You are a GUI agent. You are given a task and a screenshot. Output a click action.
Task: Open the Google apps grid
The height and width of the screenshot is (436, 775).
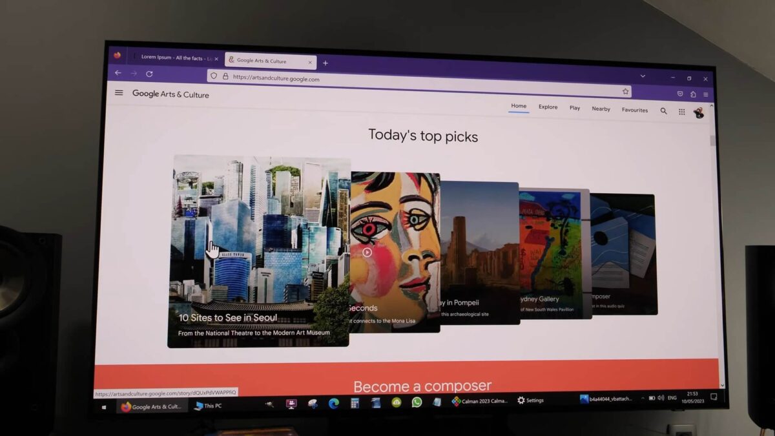coord(681,112)
